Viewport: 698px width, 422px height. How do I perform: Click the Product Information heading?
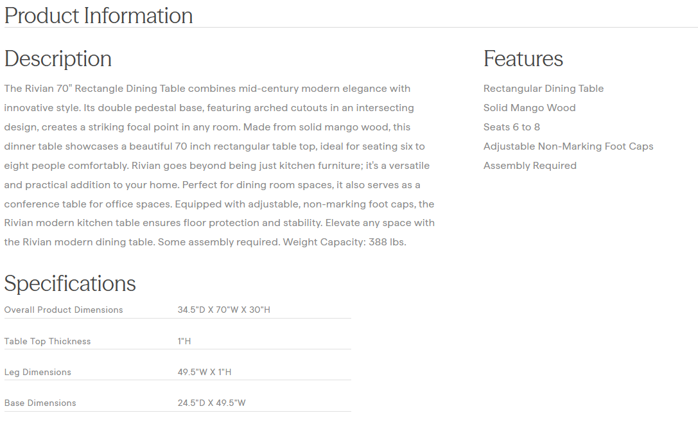click(x=98, y=15)
